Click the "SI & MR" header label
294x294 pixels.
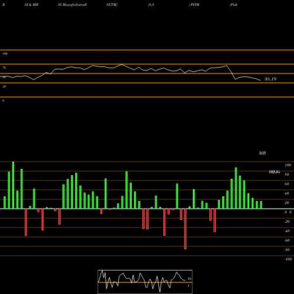31,5
